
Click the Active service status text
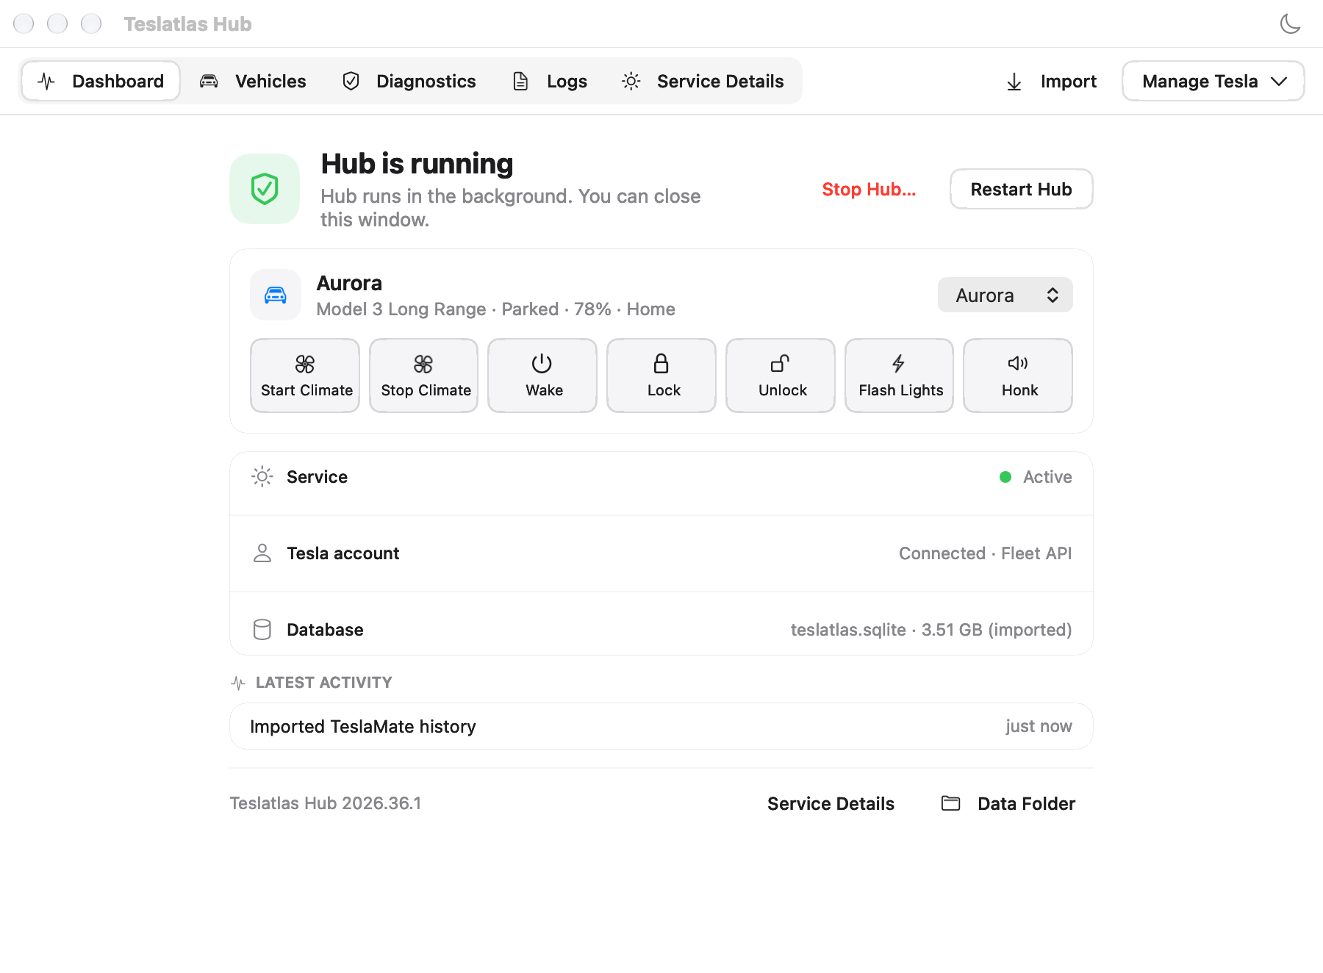tap(1047, 477)
